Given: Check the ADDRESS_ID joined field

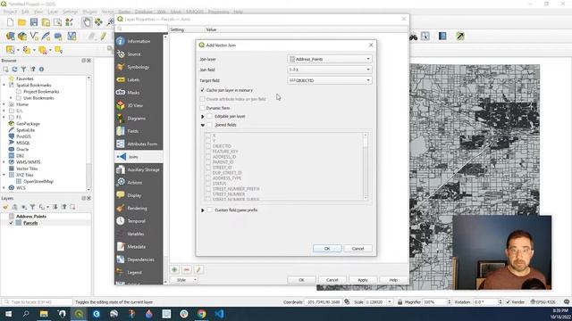Looking at the screenshot, I should [x=208, y=157].
